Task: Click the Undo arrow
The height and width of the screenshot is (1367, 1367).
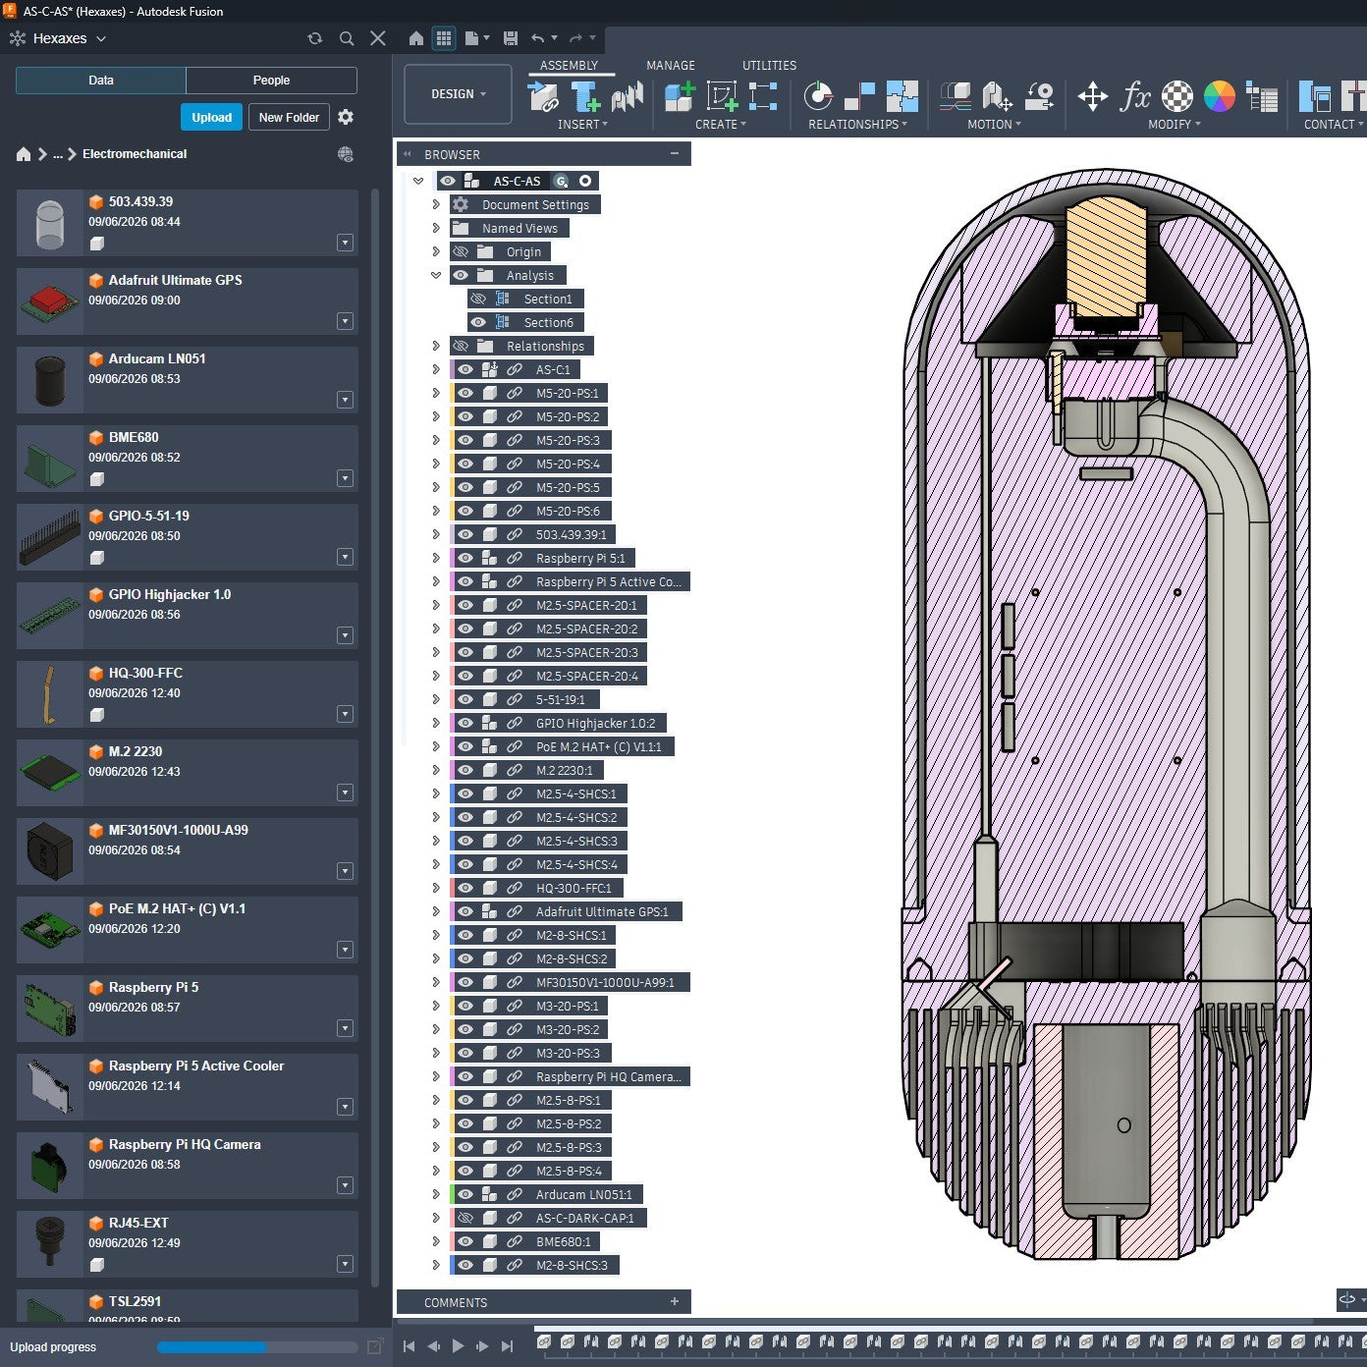Action: click(537, 38)
